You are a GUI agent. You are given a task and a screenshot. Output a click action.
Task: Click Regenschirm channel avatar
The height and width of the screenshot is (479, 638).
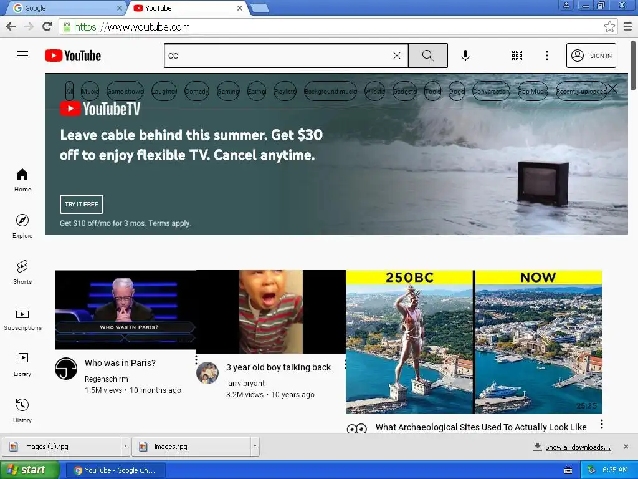pyautogui.click(x=66, y=369)
